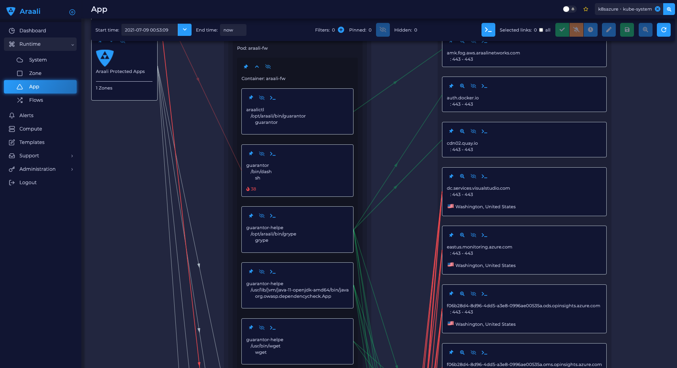Pin the araalictl guarantor process card
The width and height of the screenshot is (677, 368).
[x=251, y=97]
